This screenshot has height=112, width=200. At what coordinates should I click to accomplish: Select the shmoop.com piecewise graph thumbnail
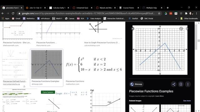click(x=47, y=64)
